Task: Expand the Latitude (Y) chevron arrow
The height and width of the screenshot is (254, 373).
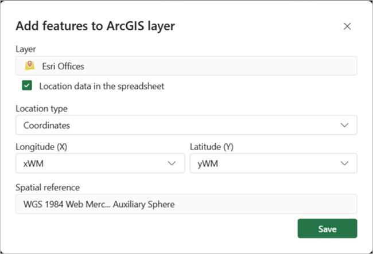Action: coord(344,163)
